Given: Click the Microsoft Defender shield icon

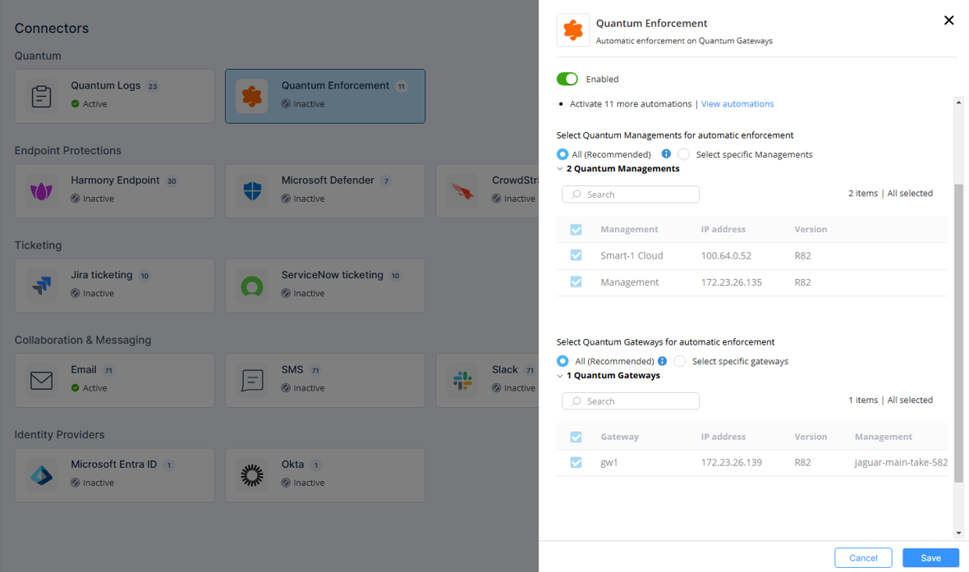Looking at the screenshot, I should pyautogui.click(x=252, y=191).
